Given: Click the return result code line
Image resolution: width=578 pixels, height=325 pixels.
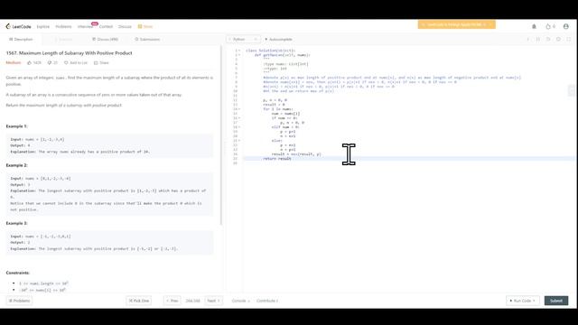Looking at the screenshot, I should 277,159.
